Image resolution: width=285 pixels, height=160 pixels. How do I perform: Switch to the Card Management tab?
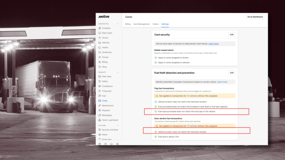click(141, 24)
